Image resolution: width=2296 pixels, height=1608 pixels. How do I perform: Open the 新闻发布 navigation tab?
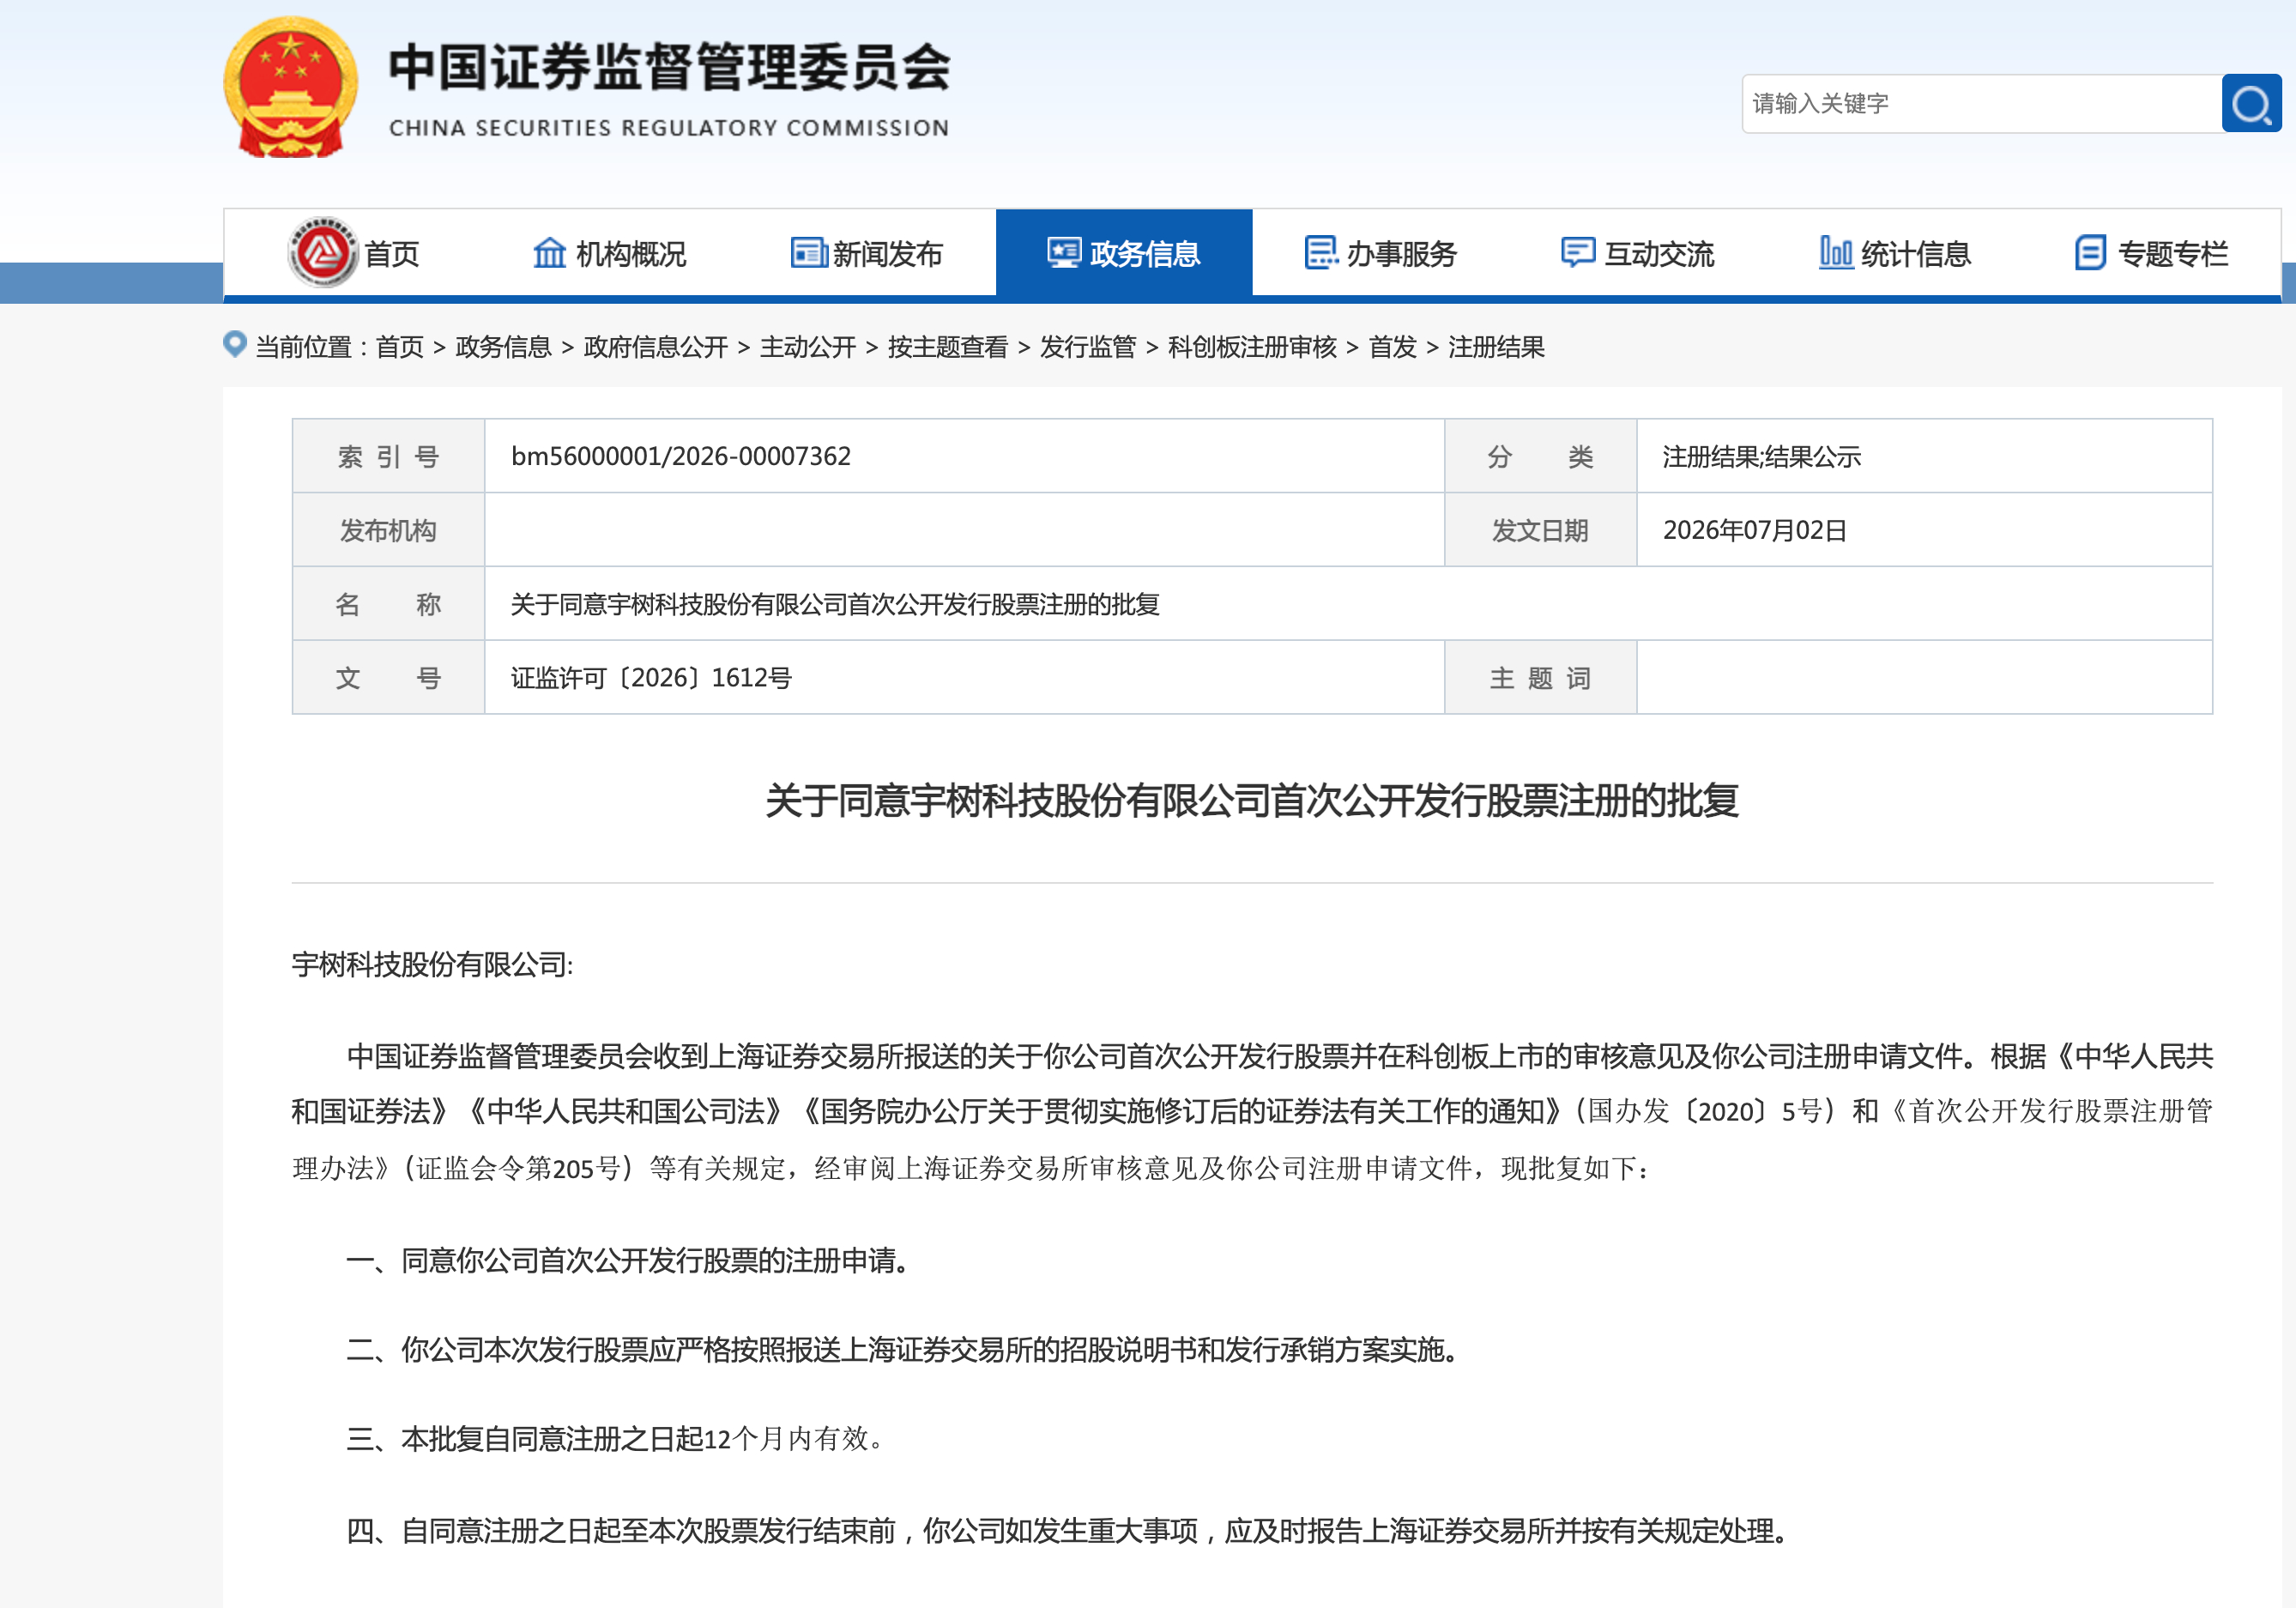[x=867, y=253]
